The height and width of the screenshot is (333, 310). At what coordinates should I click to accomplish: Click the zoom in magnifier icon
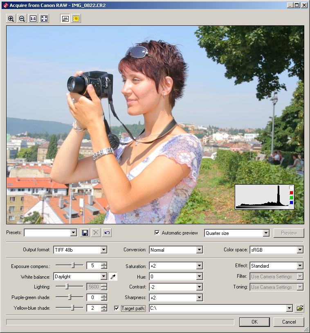click(x=11, y=18)
